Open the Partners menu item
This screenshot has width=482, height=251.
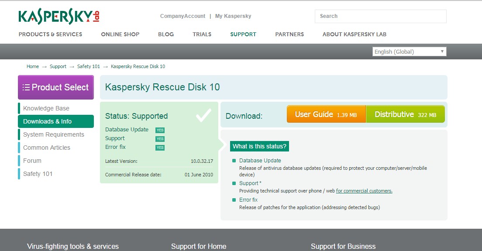[289, 34]
